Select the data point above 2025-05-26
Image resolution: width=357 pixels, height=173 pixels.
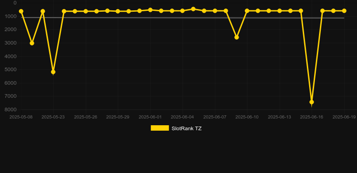click(85, 11)
